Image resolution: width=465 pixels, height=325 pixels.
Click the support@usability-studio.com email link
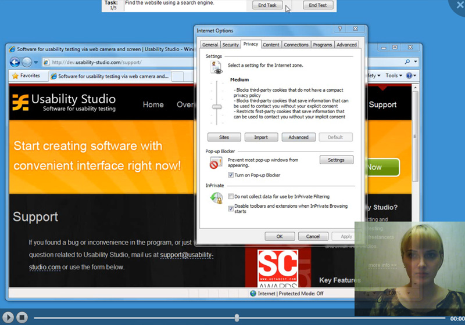[187, 255]
